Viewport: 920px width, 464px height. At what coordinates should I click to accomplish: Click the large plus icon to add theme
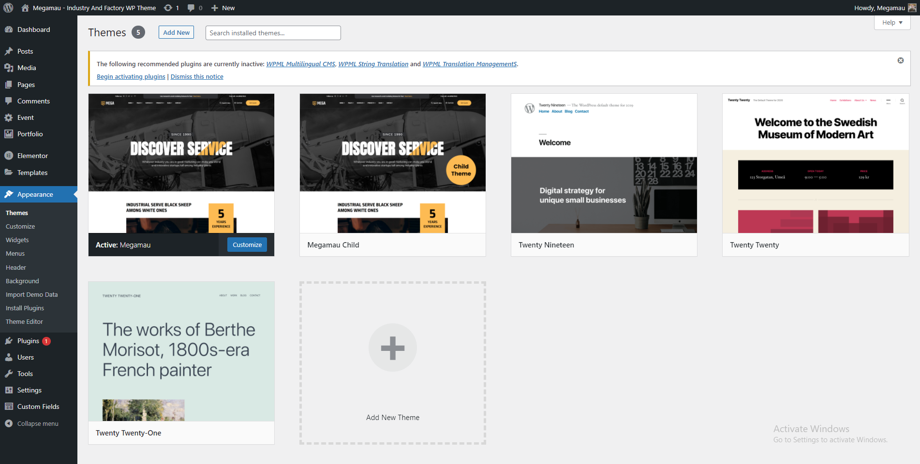tap(393, 348)
